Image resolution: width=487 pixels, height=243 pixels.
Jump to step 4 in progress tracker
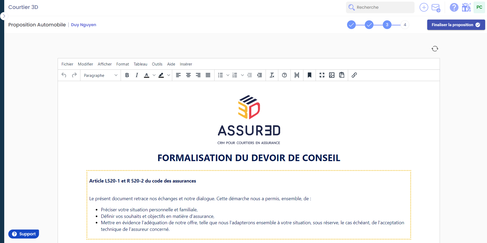point(405,25)
